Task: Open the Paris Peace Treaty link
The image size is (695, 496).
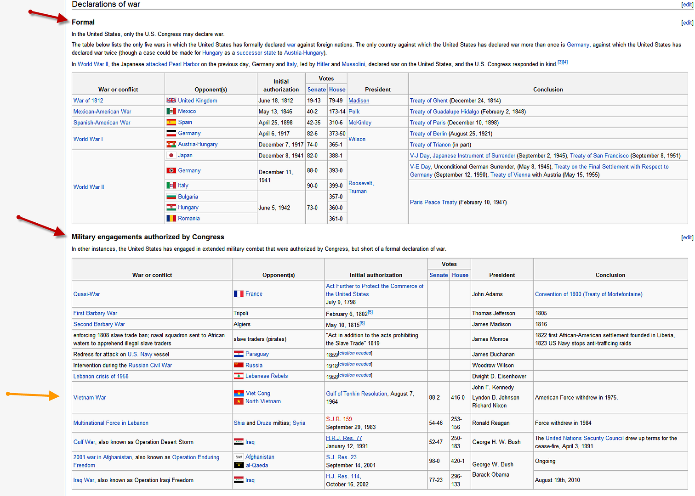Action: tap(433, 202)
